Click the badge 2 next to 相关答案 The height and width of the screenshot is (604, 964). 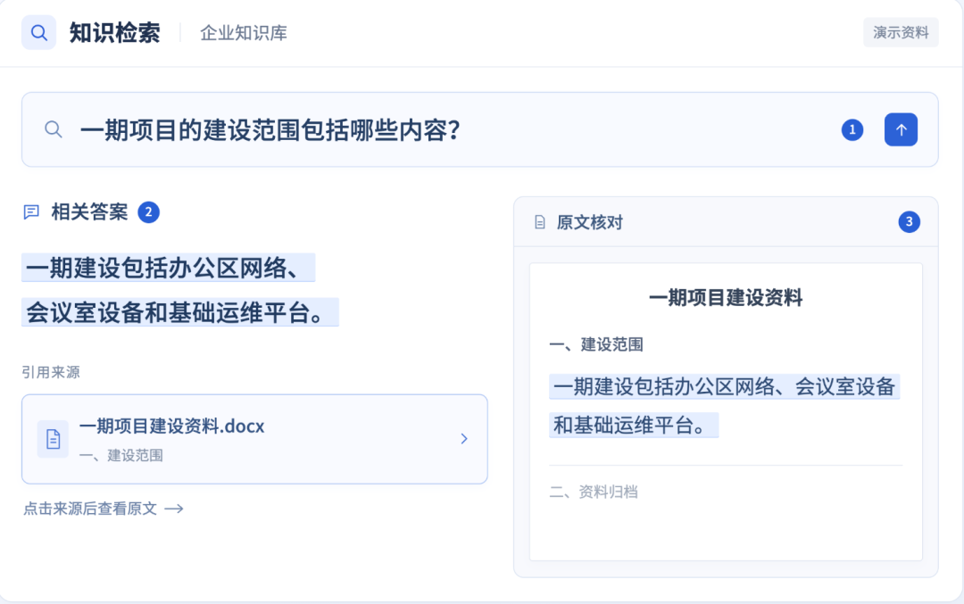click(x=148, y=212)
